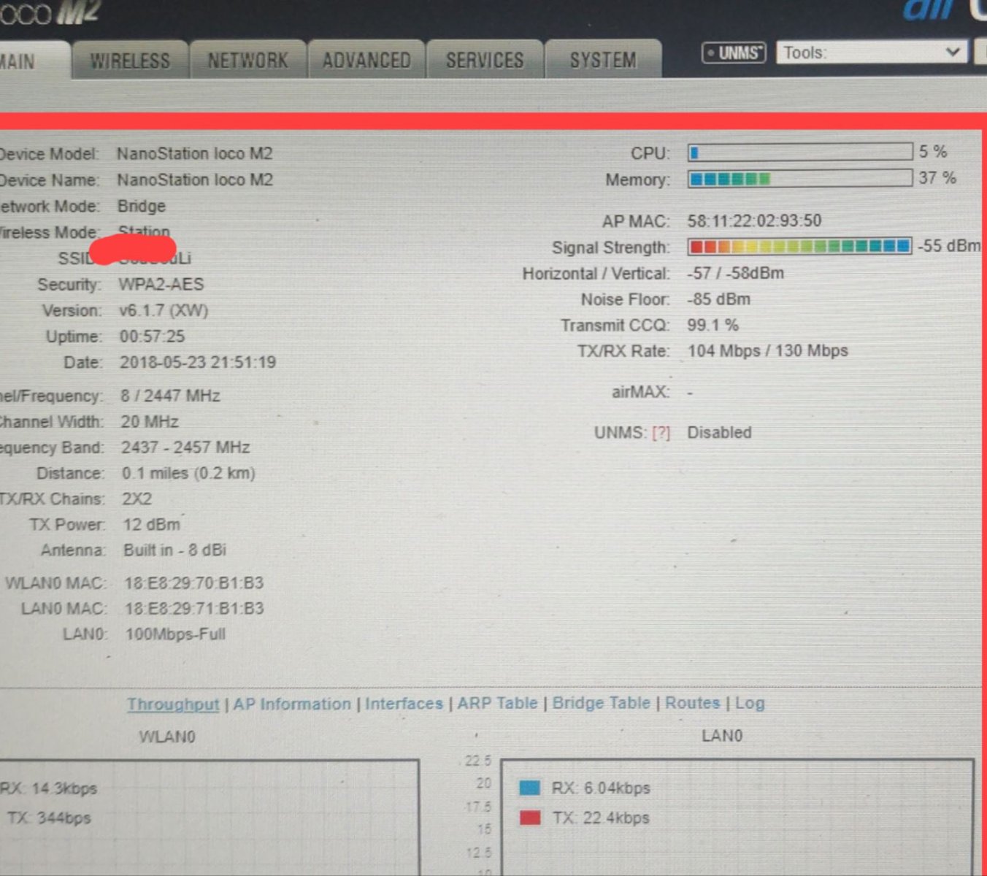
Task: Click the UNMS button
Action: (734, 53)
